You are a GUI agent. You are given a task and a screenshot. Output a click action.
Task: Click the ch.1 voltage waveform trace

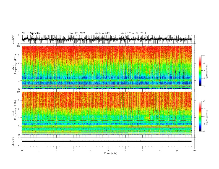pos(106,39)
